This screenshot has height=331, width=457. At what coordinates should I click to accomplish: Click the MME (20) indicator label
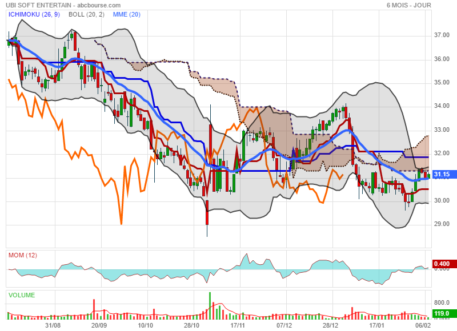[126, 14]
